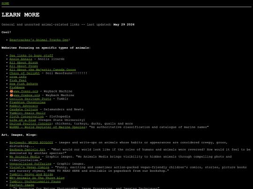Visit Plankton Chronicles link
Screen dimensions: 253x189
click(x=28, y=102)
